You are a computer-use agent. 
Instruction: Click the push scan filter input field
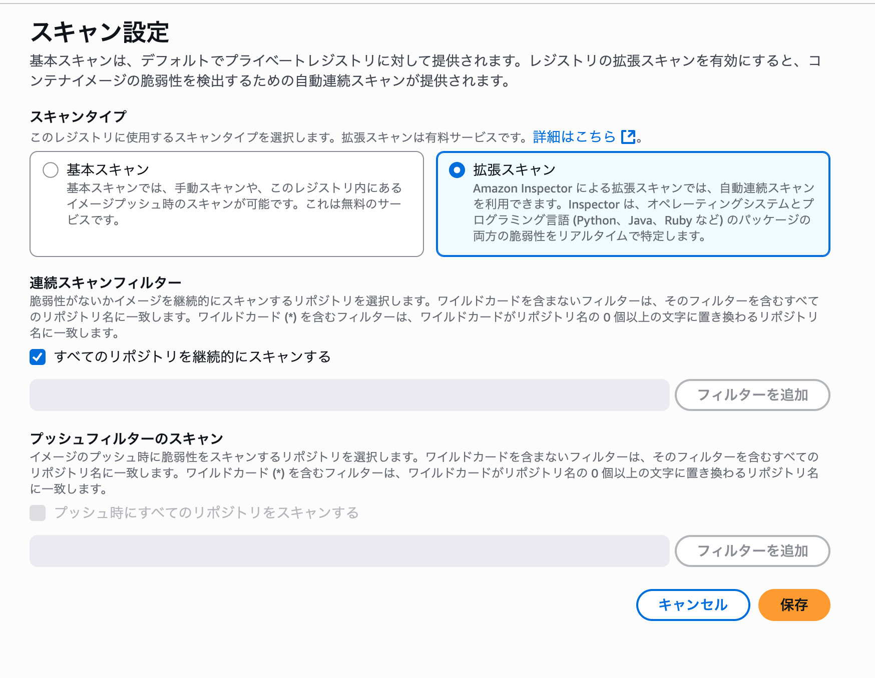(x=350, y=551)
